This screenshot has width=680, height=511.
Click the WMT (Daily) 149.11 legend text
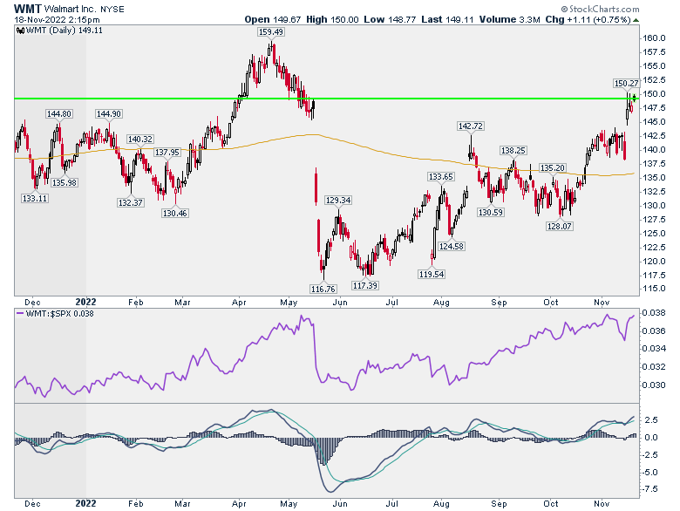(x=65, y=31)
